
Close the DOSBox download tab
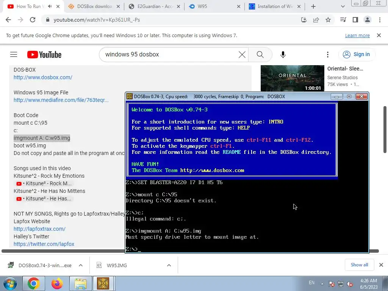tap(118, 6)
